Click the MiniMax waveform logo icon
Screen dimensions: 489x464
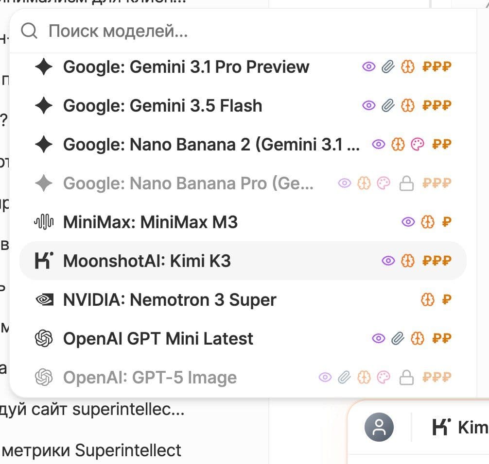pyautogui.click(x=44, y=222)
